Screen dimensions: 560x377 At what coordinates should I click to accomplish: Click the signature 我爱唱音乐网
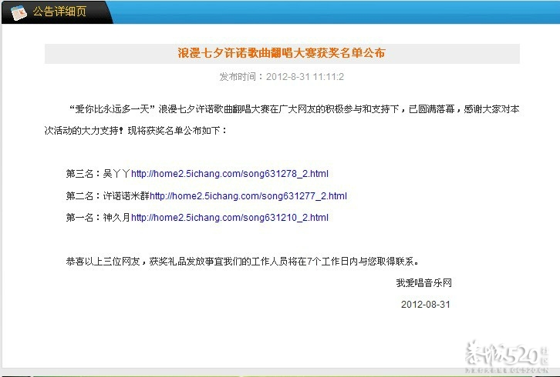(424, 283)
